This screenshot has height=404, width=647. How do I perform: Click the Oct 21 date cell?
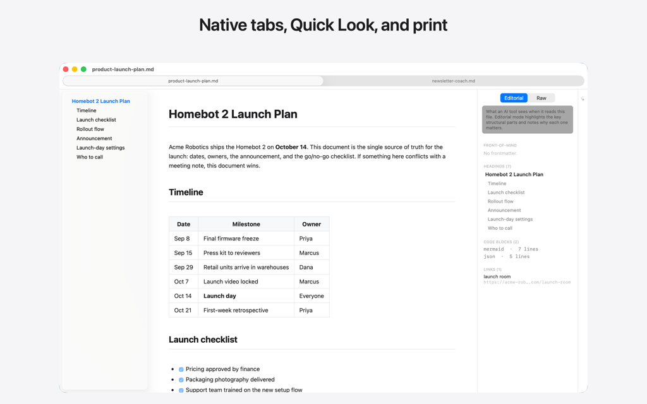183,311
